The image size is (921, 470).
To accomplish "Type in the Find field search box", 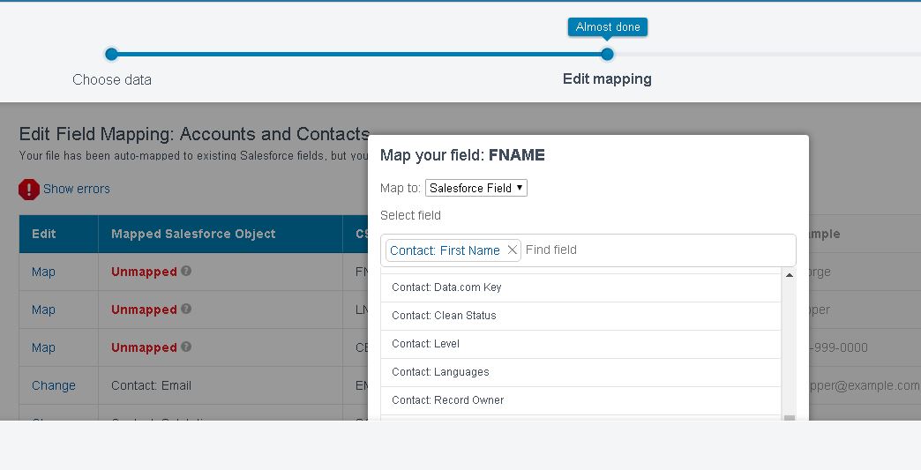I will click(x=653, y=250).
